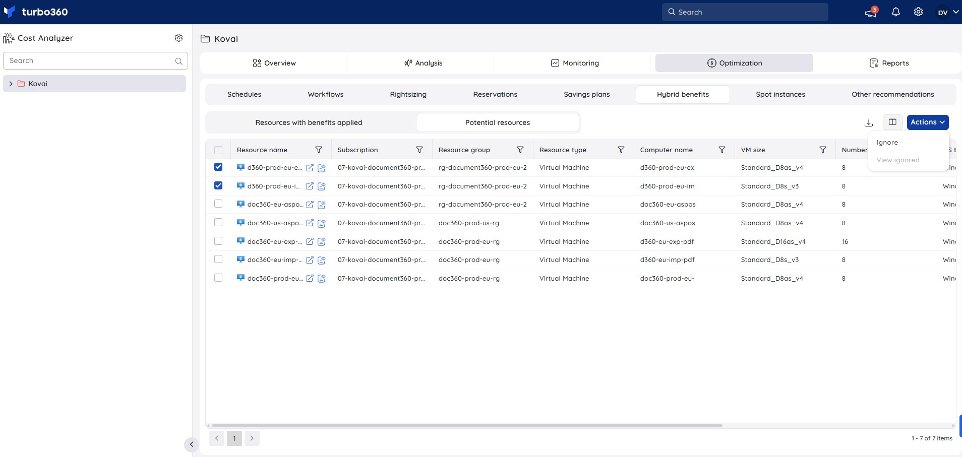
Task: Open the Workflows sub-tab
Action: point(326,94)
